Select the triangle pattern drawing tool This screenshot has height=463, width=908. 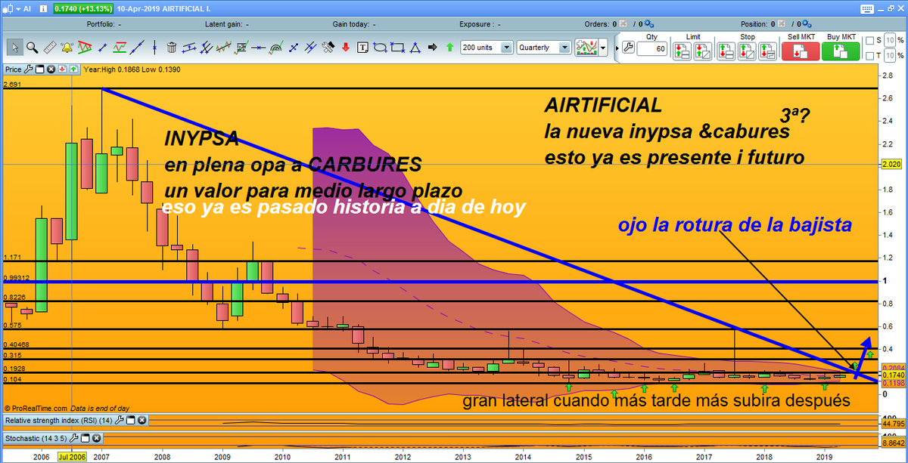(x=85, y=48)
